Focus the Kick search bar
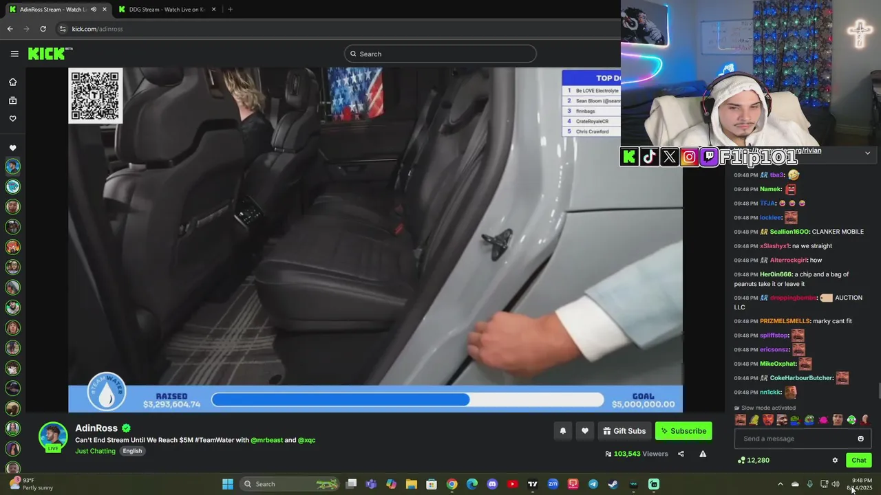 click(440, 54)
